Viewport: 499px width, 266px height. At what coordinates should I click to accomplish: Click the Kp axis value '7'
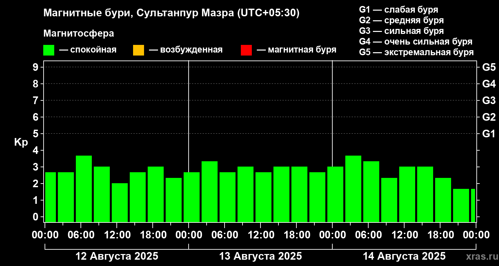point(36,100)
